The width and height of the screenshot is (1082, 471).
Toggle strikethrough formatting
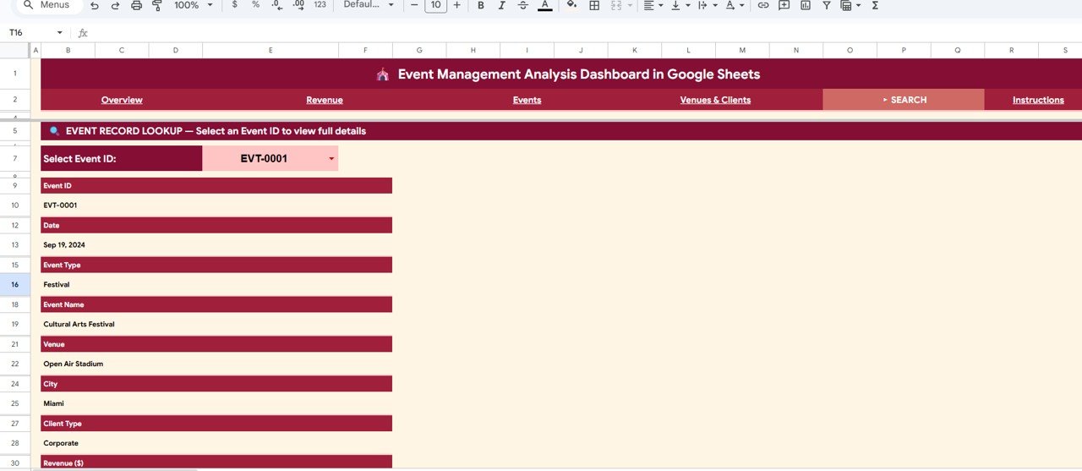point(523,5)
